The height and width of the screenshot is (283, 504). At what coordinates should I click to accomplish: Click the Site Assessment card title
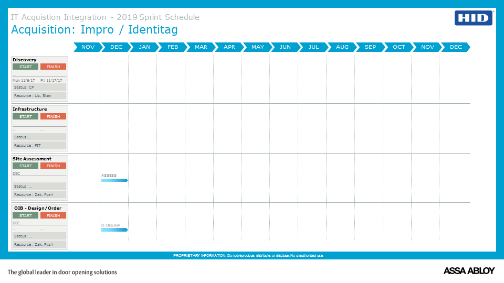(x=32, y=159)
